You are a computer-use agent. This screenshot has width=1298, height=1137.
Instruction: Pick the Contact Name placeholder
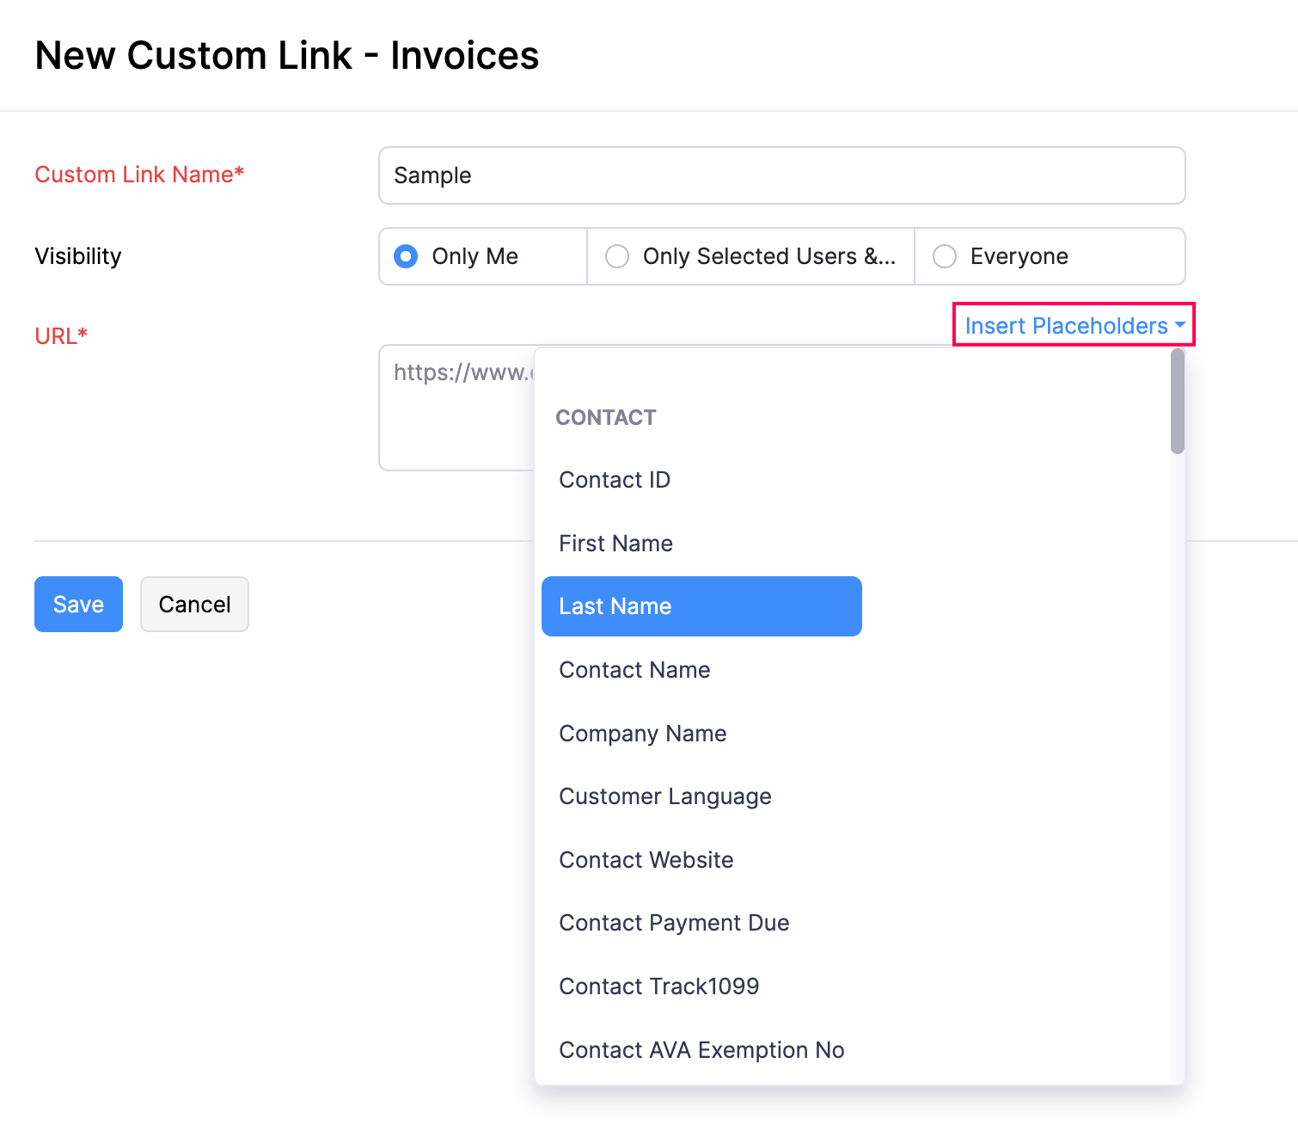click(x=634, y=669)
